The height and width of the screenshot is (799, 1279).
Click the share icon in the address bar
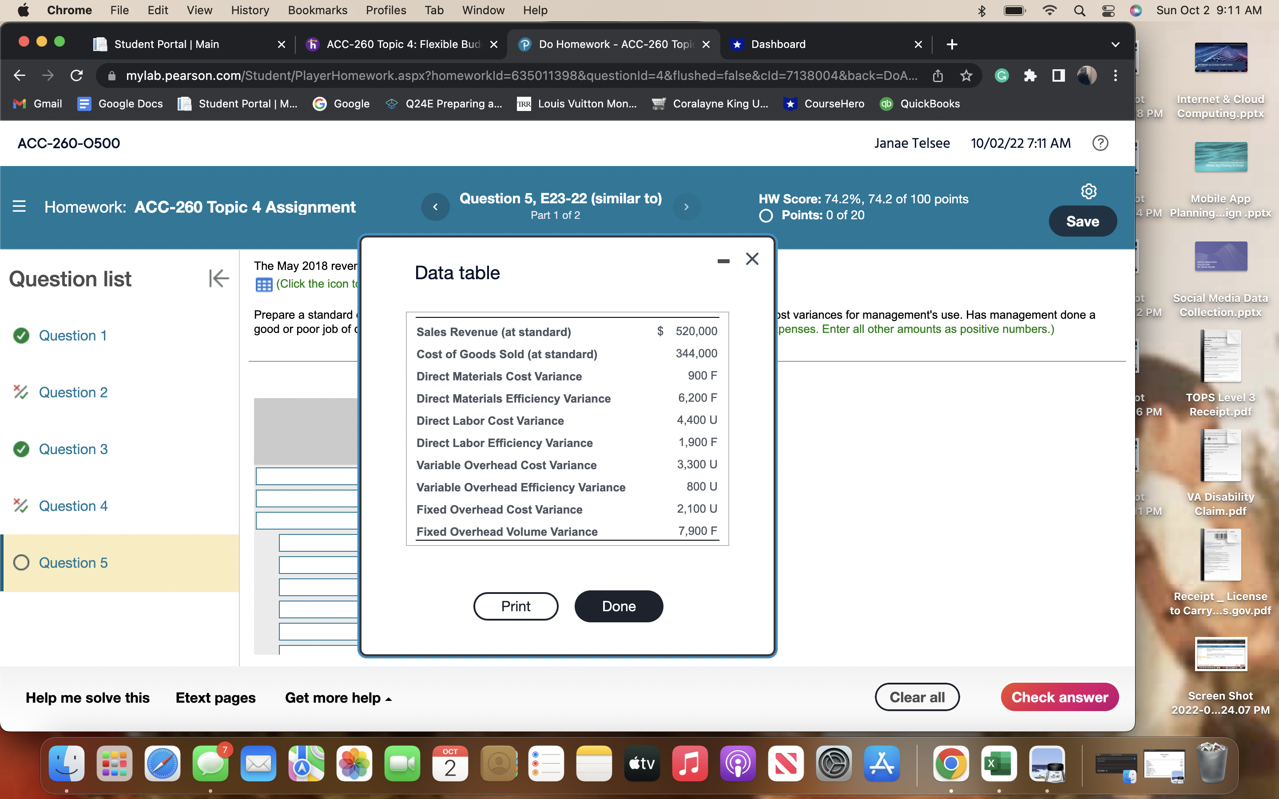click(938, 75)
